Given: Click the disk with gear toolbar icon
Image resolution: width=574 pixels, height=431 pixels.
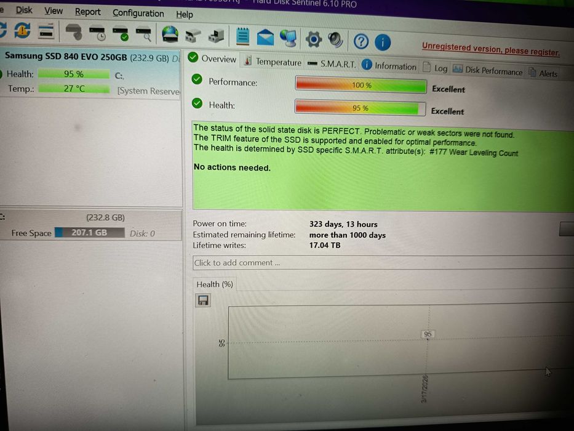Looking at the screenshot, I should 74,32.
